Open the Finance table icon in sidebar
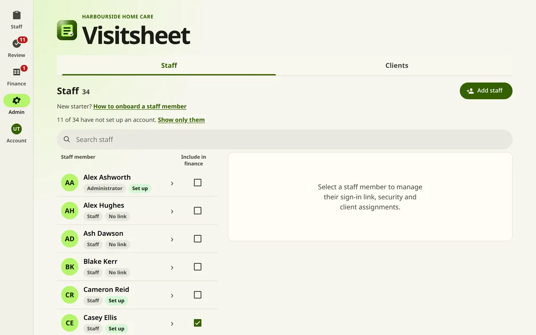This screenshot has width=536, height=335. click(x=16, y=72)
